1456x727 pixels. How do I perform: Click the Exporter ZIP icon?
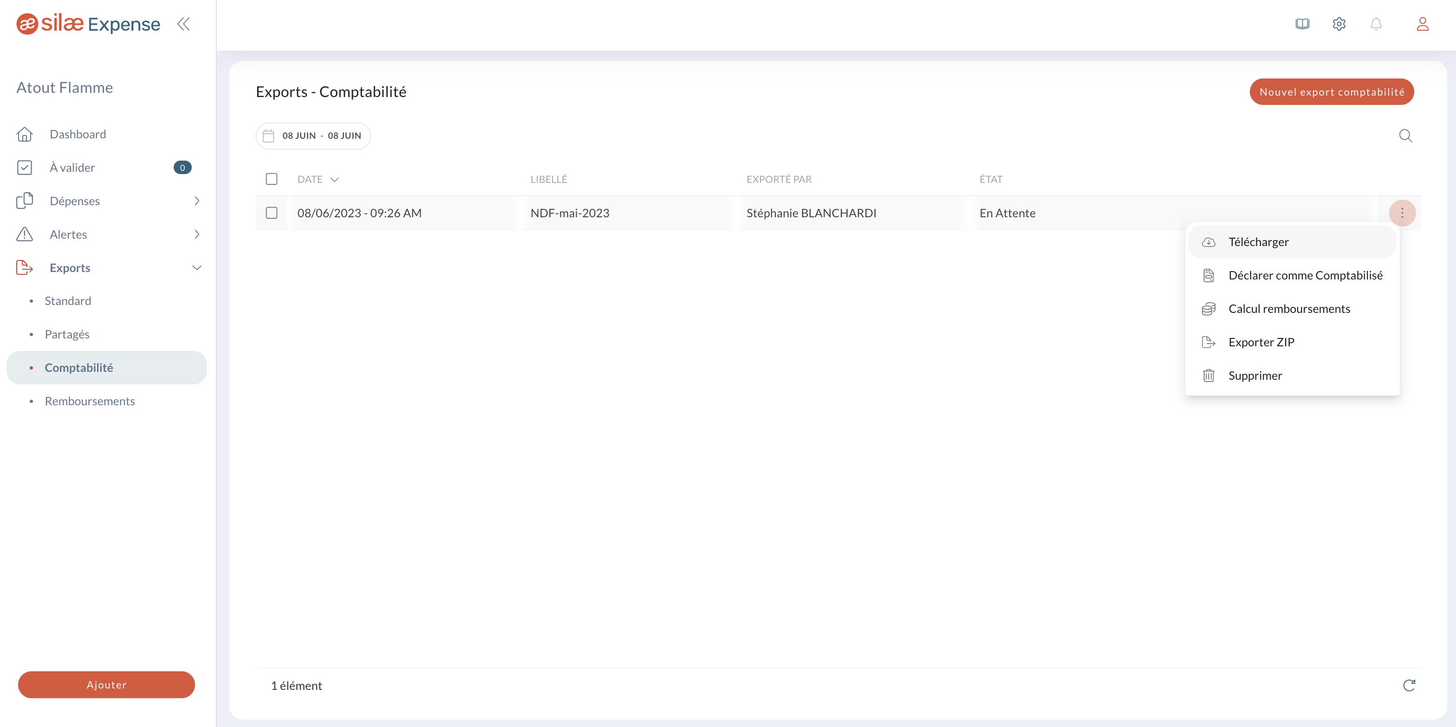coord(1209,342)
